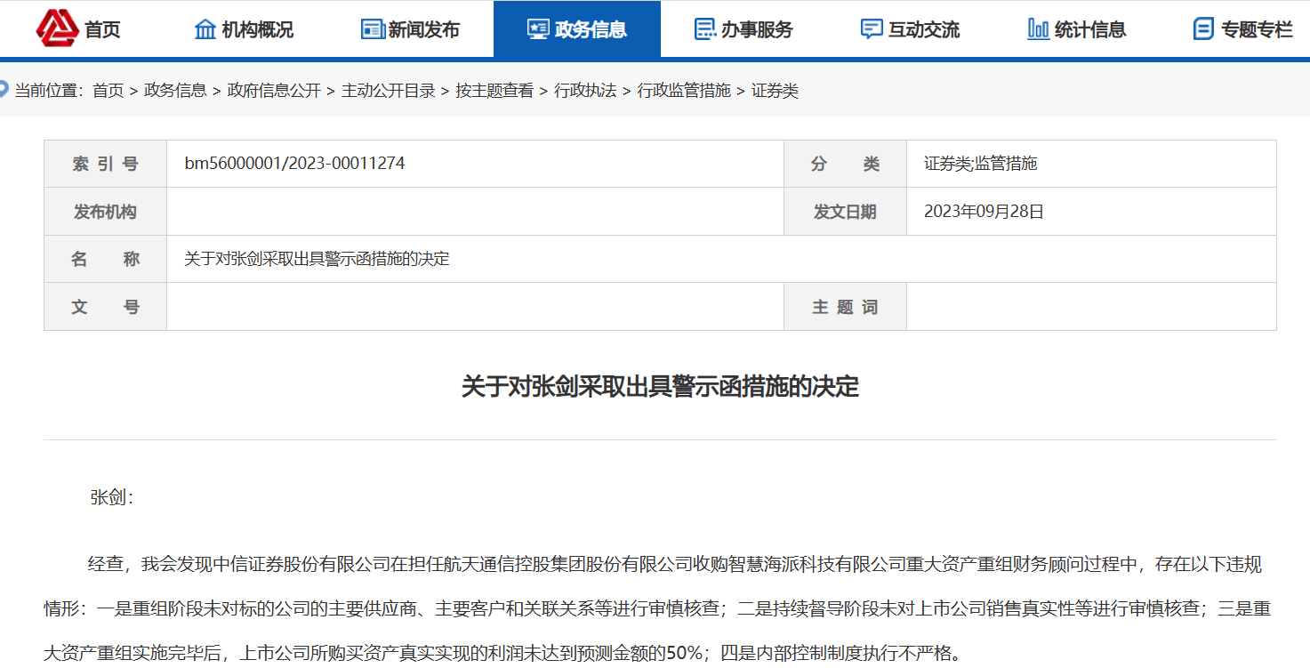This screenshot has height=668, width=1310.
Task: Click the table's title value 关于对张剑采取出具警示函措施的决定
Action: (317, 260)
